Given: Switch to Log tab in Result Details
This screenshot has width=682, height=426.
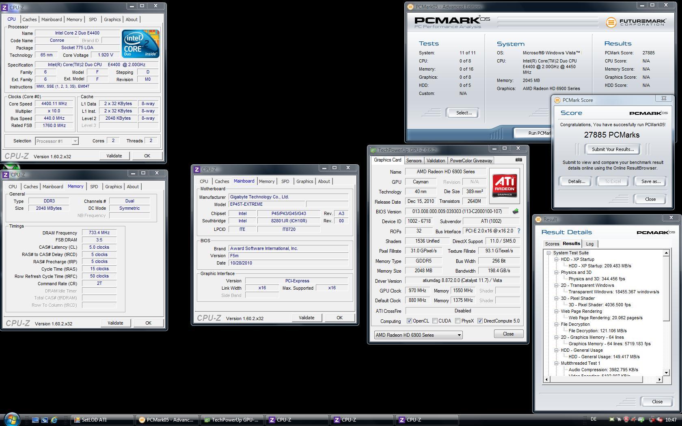Looking at the screenshot, I should pos(589,244).
